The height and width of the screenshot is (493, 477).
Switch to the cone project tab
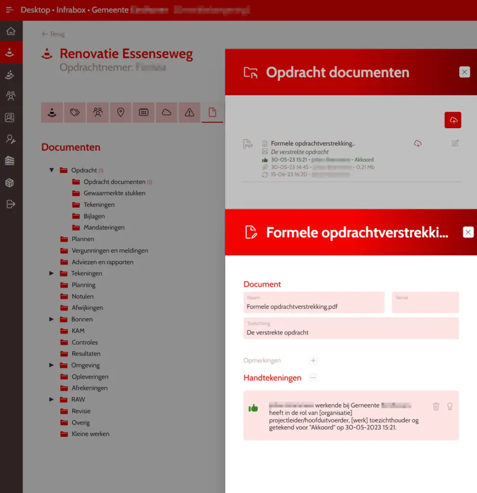click(52, 112)
